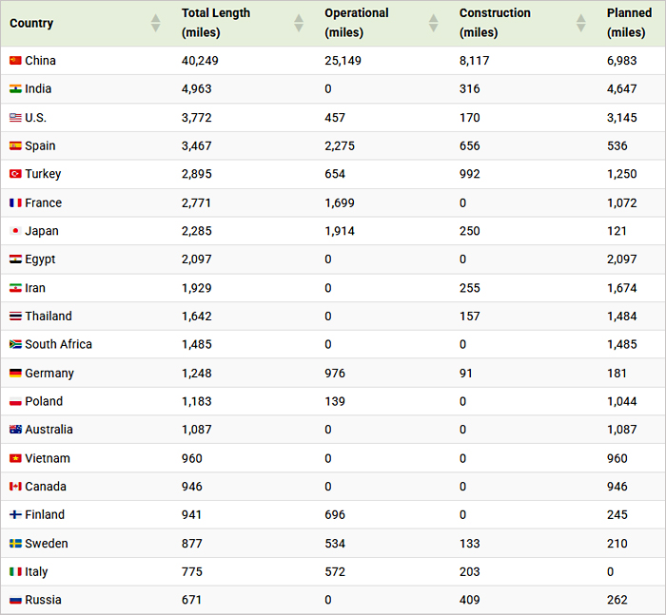The height and width of the screenshot is (615, 666).
Task: Sort by Construction miles sort arrows
Action: 581,23
